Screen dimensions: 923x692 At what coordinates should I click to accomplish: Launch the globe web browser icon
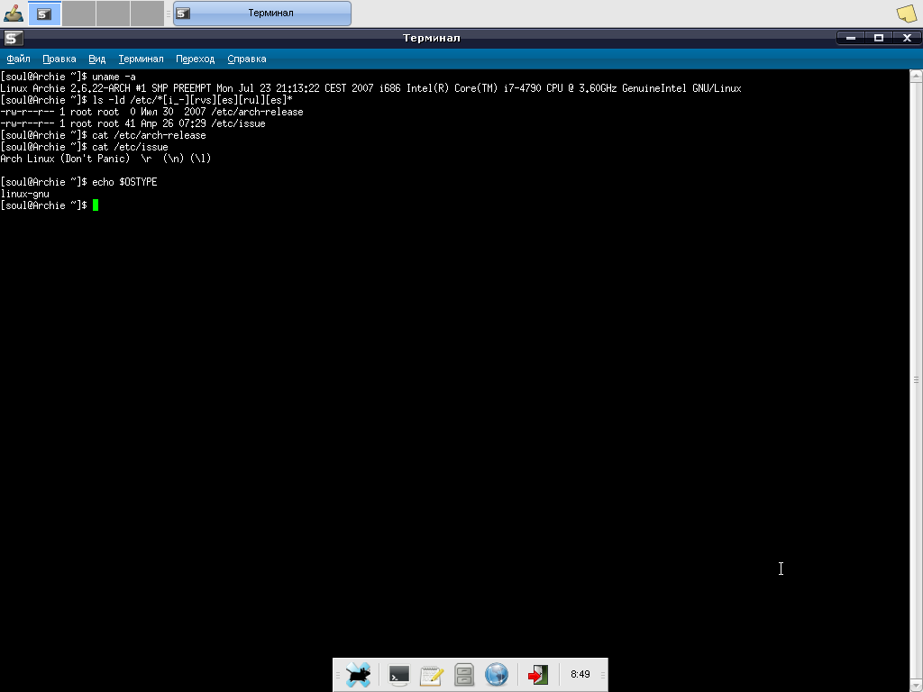click(497, 674)
